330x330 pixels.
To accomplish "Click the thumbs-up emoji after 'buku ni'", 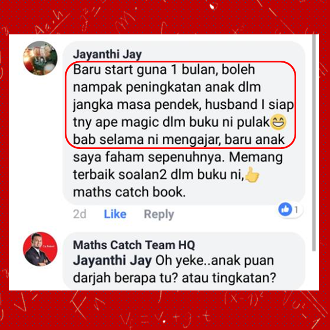I will coord(252,175).
